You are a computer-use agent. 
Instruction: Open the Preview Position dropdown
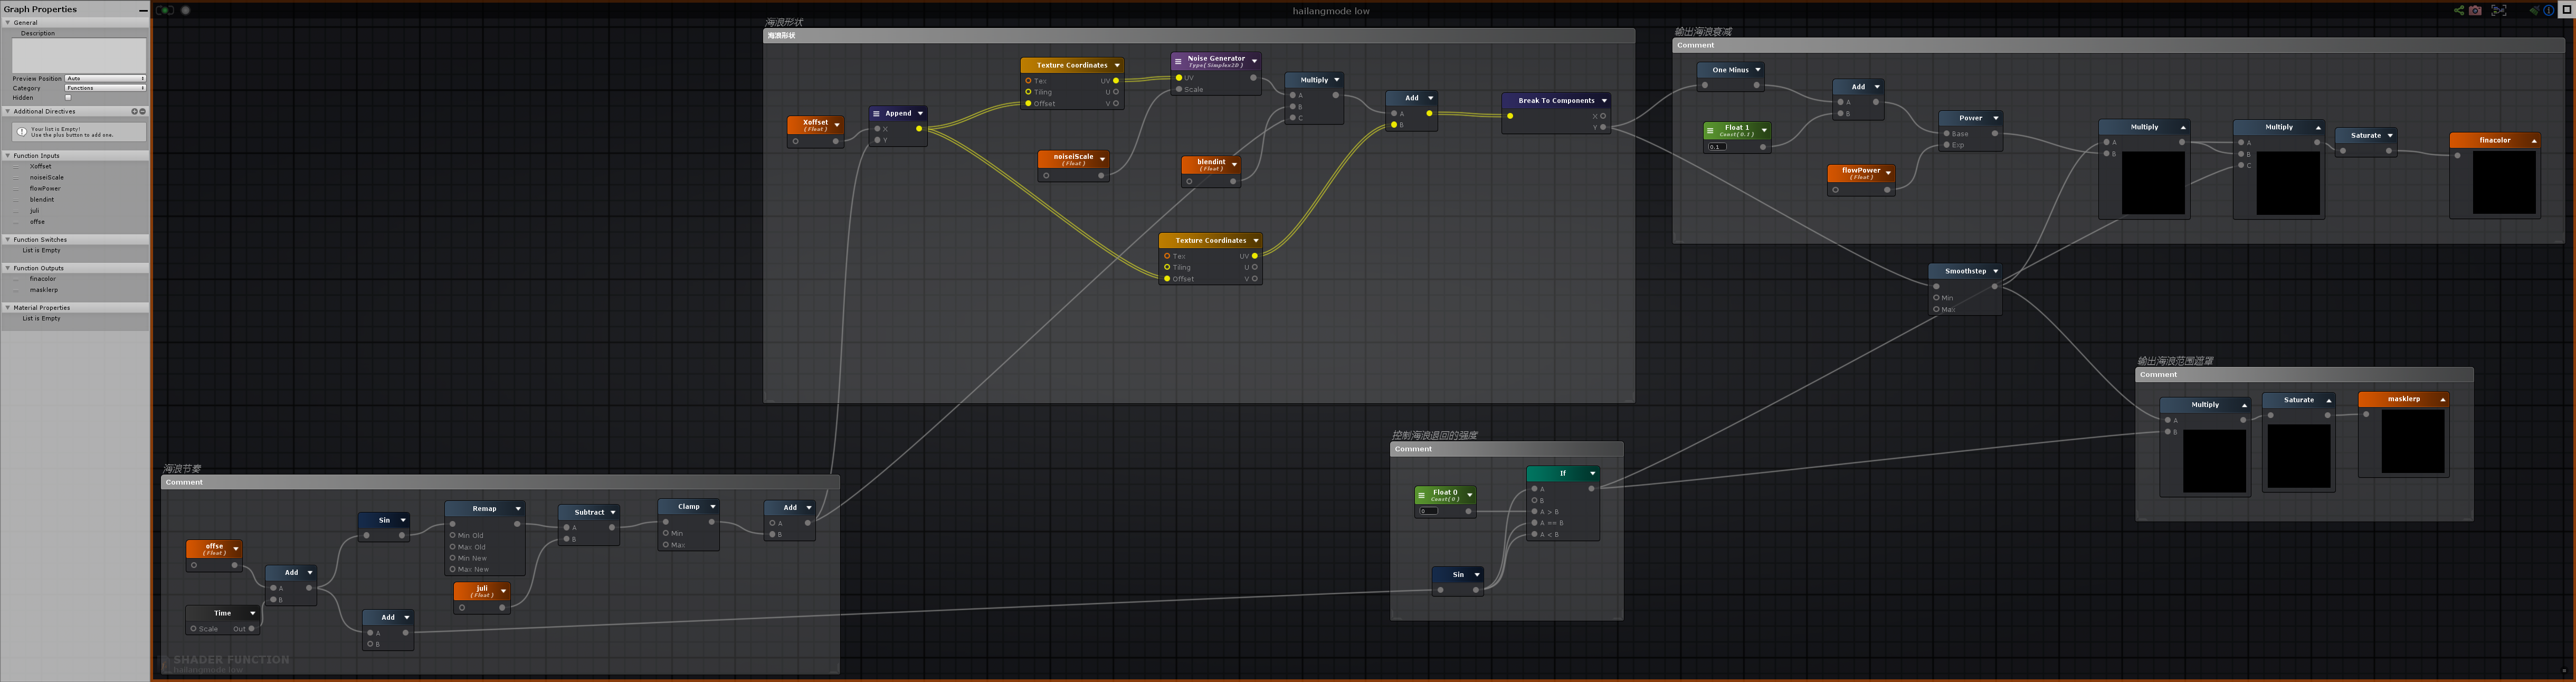[x=105, y=78]
